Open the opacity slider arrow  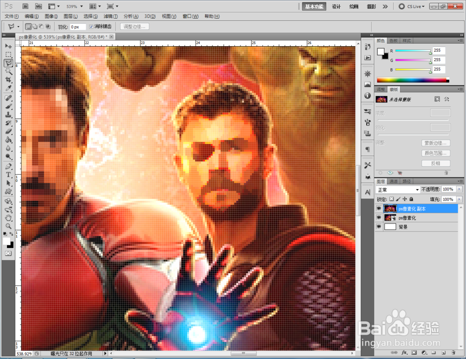(459, 189)
